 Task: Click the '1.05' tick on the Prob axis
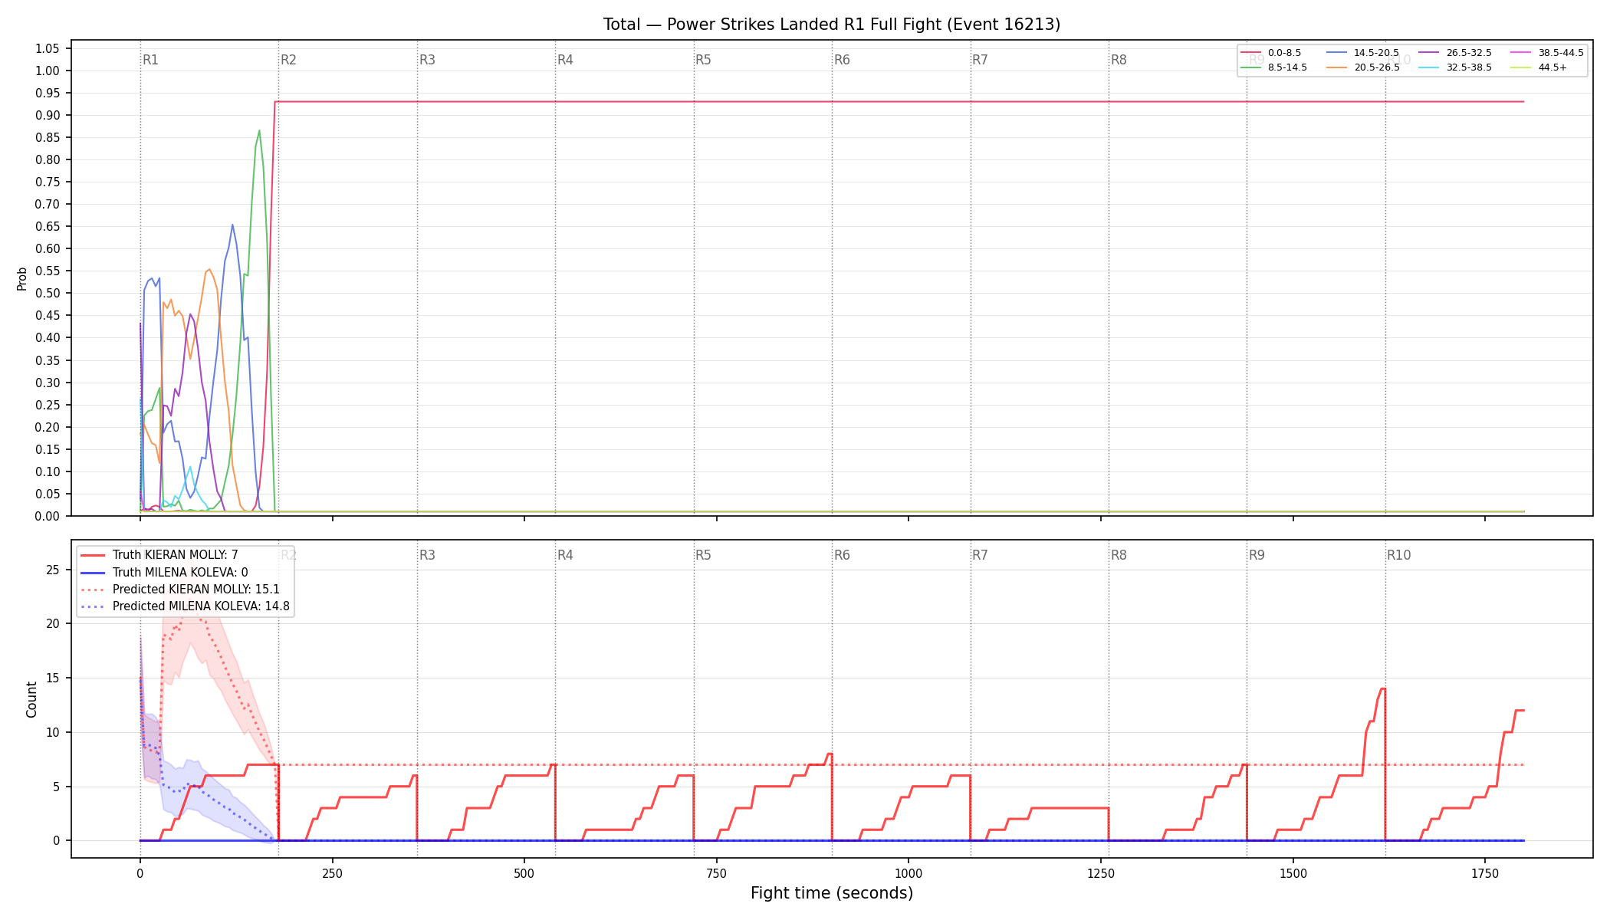click(x=48, y=48)
